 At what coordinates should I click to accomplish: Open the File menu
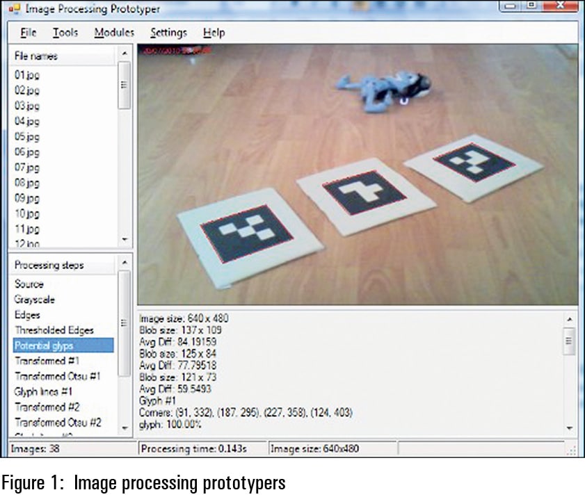click(x=28, y=33)
